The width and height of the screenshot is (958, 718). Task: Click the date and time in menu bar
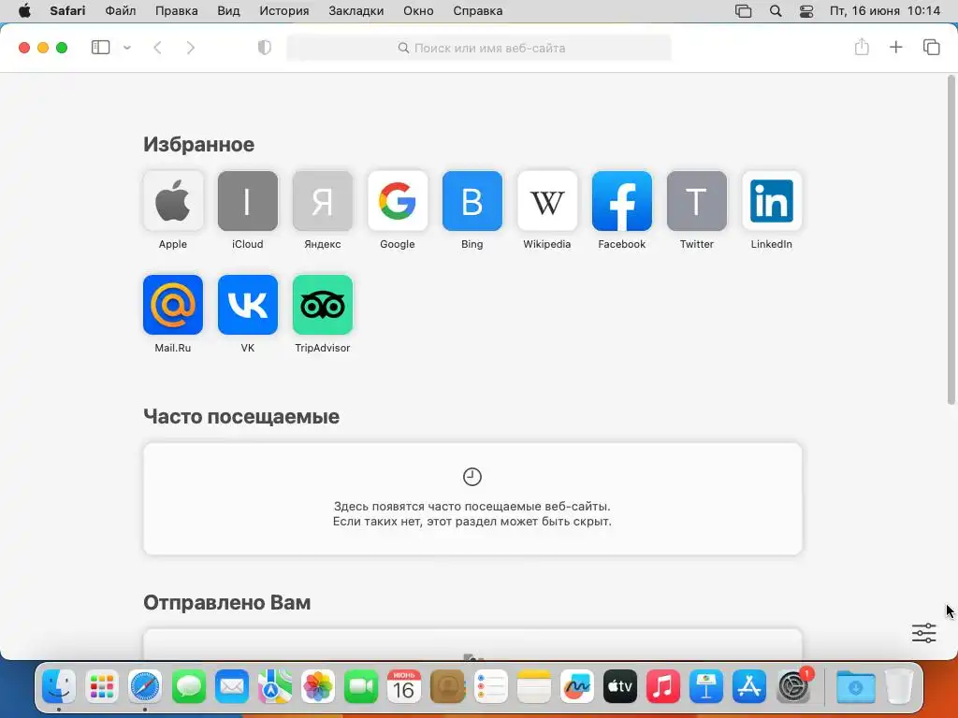point(885,11)
